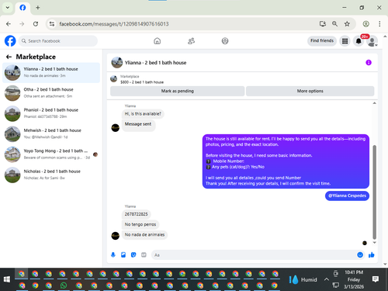The width and height of the screenshot is (388, 291).
Task: Open Otha - 2 bed 1 bath house chat
Action: pos(51,93)
